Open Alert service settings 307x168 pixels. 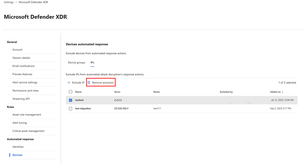point(25,82)
